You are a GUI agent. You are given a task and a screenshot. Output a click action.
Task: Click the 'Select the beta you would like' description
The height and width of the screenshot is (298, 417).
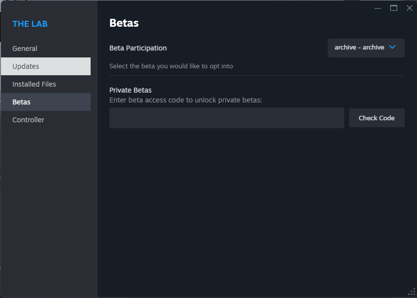(171, 66)
